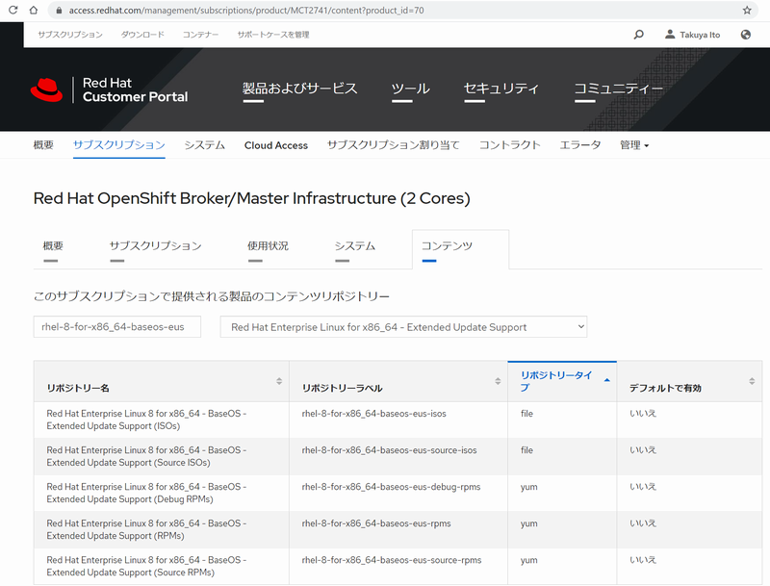Image resolution: width=770 pixels, height=586 pixels.
Task: Open language selector globe icon
Action: click(x=745, y=35)
